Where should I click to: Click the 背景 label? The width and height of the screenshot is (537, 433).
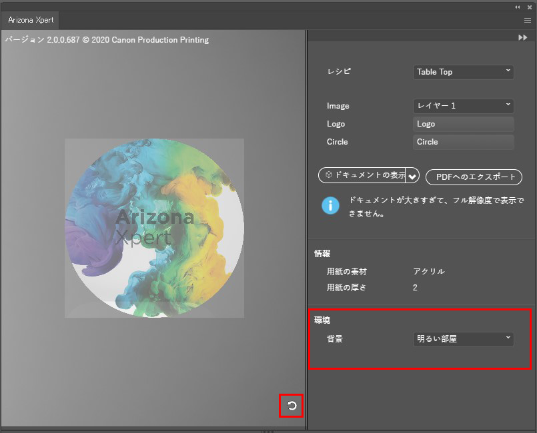(x=335, y=339)
